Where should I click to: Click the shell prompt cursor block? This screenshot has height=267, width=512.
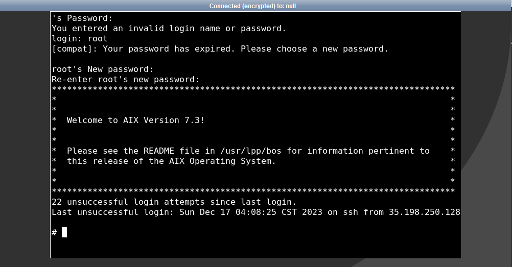(64, 232)
